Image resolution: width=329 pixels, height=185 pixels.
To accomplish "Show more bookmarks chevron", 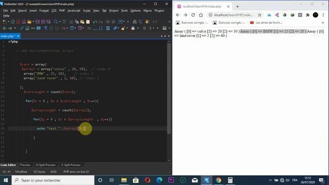I will pos(323,23).
